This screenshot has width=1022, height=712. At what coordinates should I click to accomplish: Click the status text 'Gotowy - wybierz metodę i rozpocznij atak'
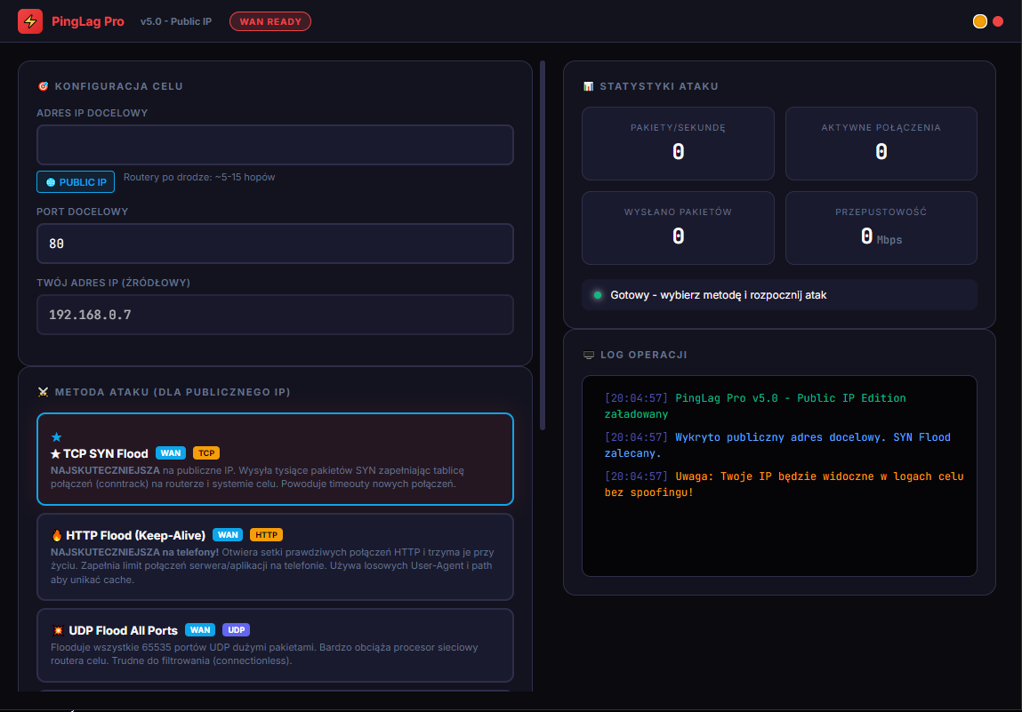tap(719, 295)
